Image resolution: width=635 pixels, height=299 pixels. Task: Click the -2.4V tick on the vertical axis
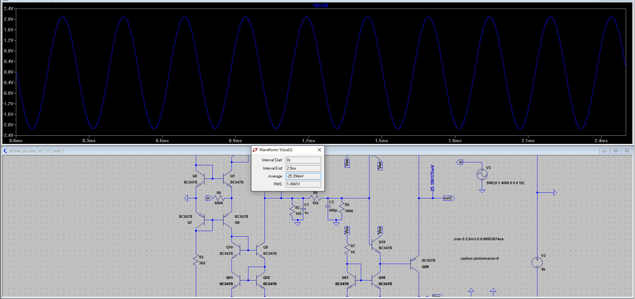[8, 135]
